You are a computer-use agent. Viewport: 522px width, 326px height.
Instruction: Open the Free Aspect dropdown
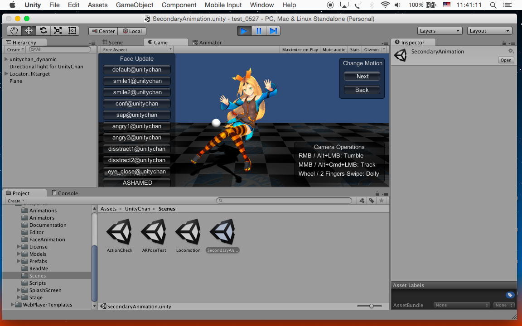pos(137,50)
